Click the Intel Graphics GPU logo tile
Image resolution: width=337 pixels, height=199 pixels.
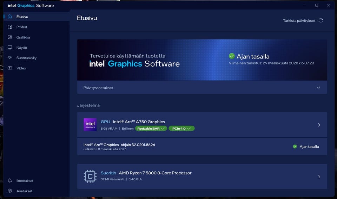pos(90,125)
